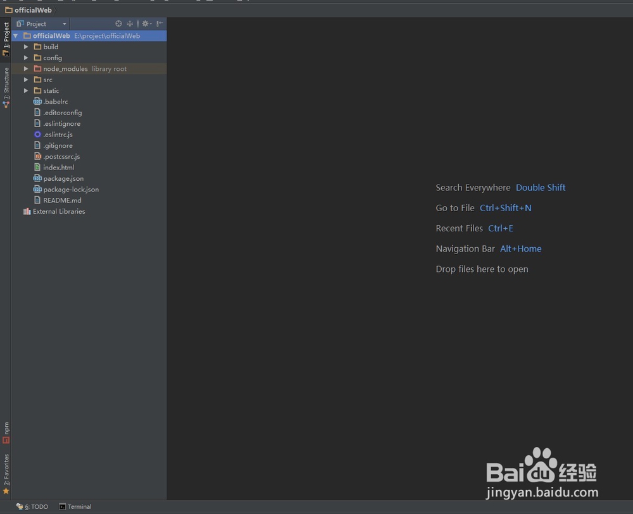
Task: Click the .eslintrc.js ESLint circle icon
Action: [37, 134]
